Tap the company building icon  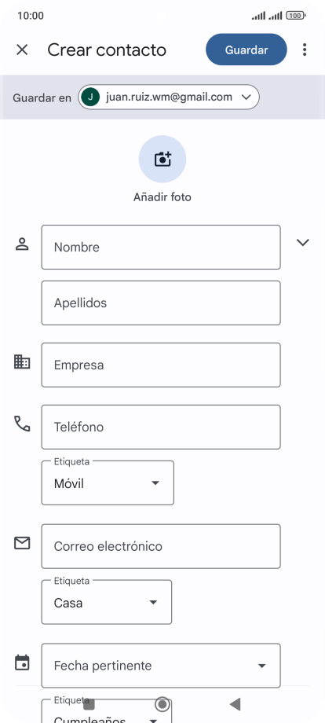(x=22, y=362)
